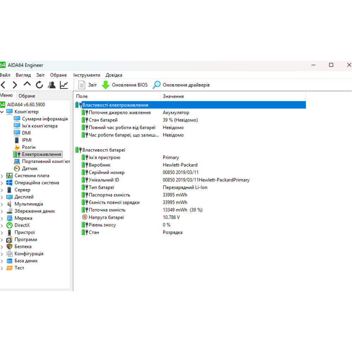Select the Напруга батареї row

[x=106, y=217]
